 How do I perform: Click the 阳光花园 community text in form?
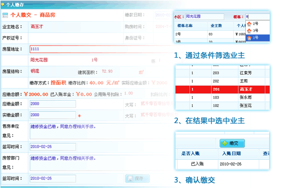[x=39, y=60]
